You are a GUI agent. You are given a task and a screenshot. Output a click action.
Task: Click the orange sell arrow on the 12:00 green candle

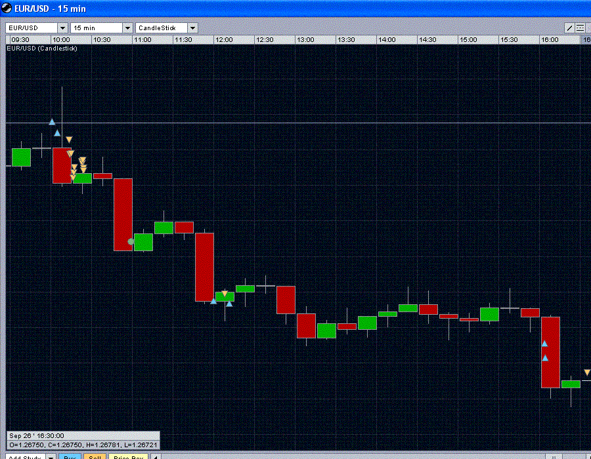coord(225,294)
